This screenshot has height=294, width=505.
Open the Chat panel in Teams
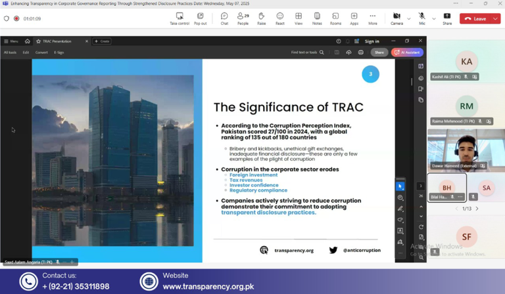point(224,18)
